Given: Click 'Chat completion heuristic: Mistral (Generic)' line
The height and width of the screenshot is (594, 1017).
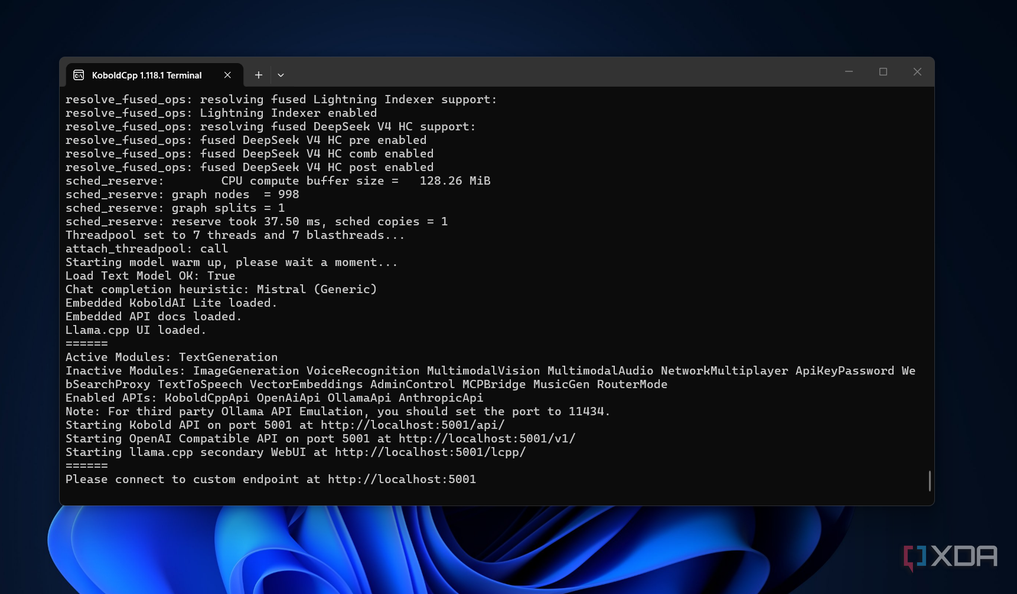Looking at the screenshot, I should point(221,290).
